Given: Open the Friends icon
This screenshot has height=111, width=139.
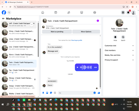Looking at the screenshot, I should [69, 12].
